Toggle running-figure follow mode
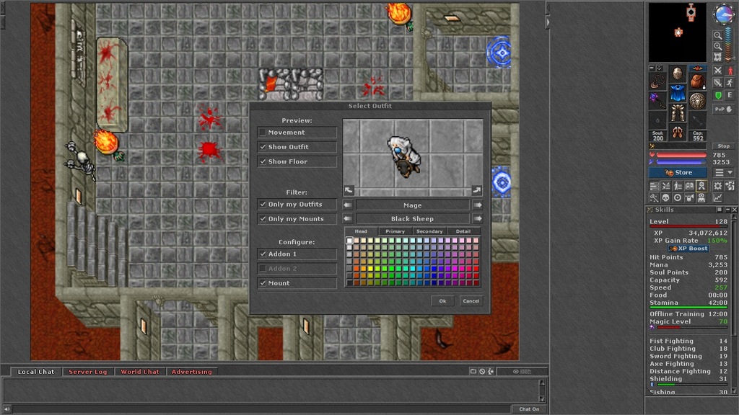The height and width of the screenshot is (415, 739). coord(730,83)
